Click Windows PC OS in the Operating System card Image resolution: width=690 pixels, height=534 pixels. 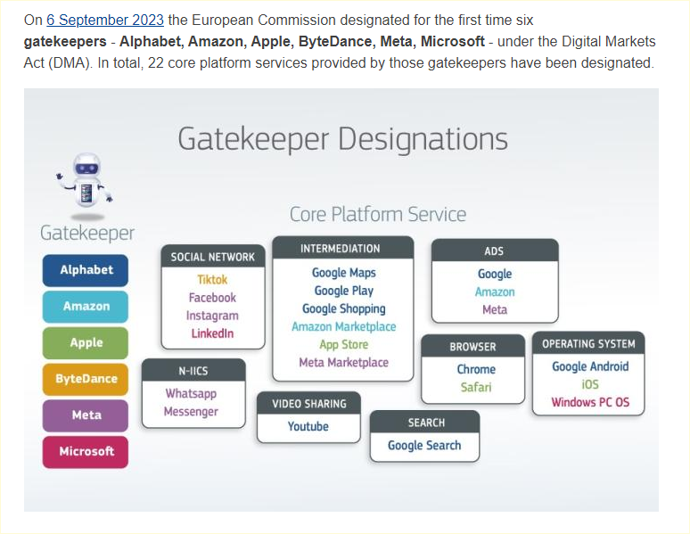coord(590,402)
